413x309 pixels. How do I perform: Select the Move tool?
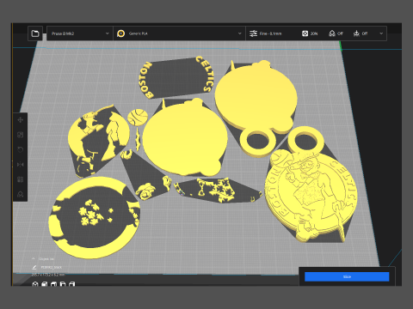click(21, 120)
